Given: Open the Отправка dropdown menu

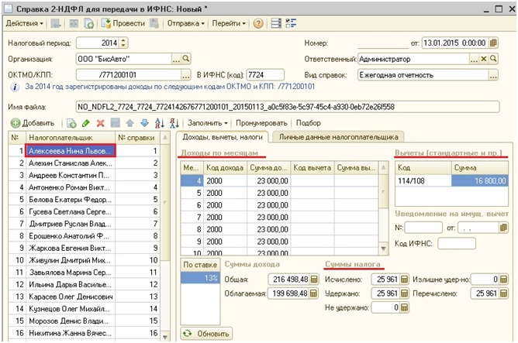Looking at the screenshot, I should [x=185, y=23].
